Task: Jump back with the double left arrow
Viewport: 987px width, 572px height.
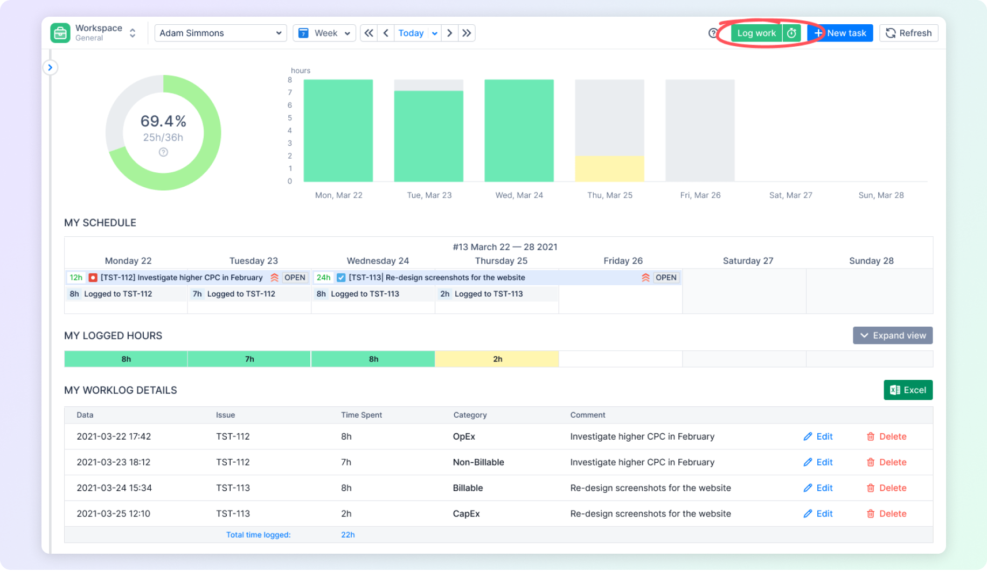Action: click(x=369, y=33)
